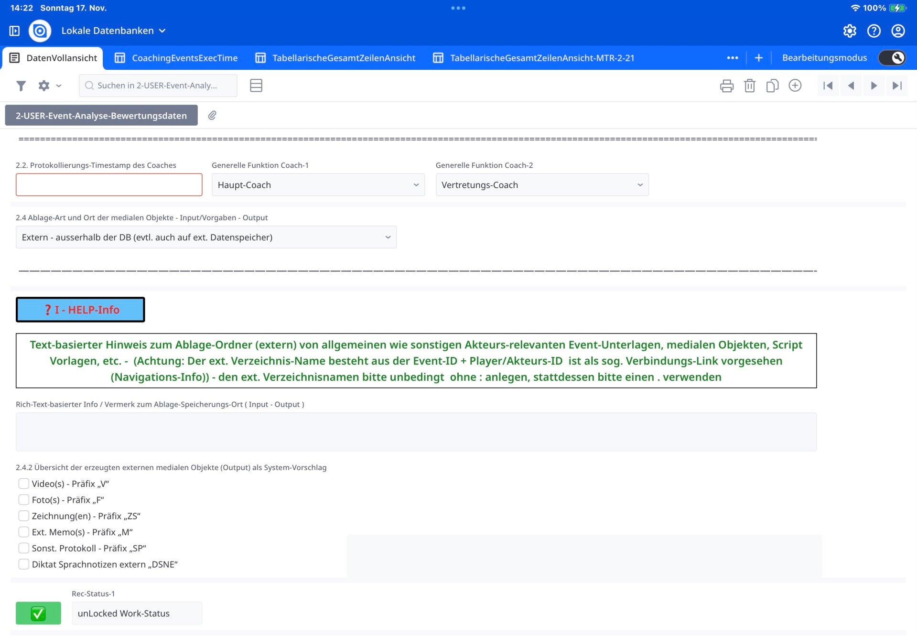This screenshot has width=917, height=636.
Task: Go to the next record
Action: [x=874, y=86]
